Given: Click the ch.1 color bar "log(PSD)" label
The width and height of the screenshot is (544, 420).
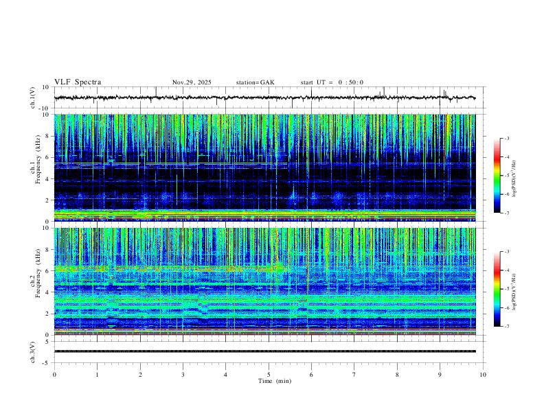Looking at the screenshot, I should pyautogui.click(x=514, y=178).
